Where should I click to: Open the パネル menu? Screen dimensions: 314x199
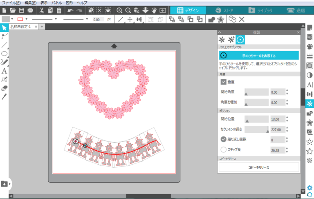click(57, 3)
